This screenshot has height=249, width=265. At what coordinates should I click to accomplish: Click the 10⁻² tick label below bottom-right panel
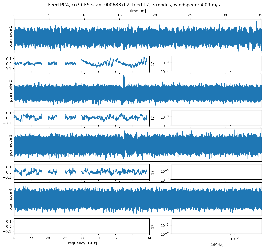click(234, 238)
